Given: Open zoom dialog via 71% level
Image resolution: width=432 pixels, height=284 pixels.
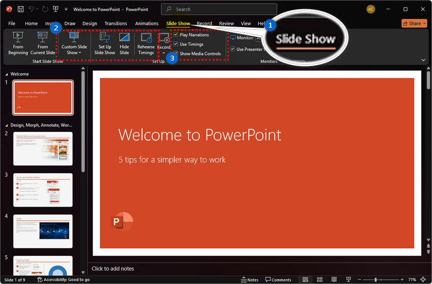Looking at the screenshot, I should (x=412, y=280).
